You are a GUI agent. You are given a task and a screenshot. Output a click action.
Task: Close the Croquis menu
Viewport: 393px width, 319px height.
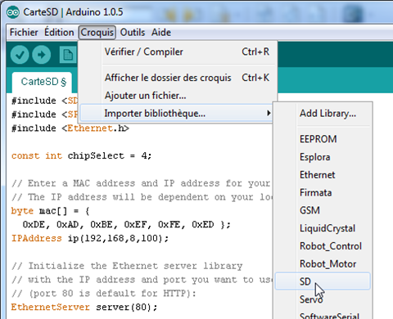coord(97,33)
